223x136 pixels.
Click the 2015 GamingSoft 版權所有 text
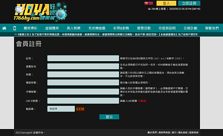tap(30, 133)
